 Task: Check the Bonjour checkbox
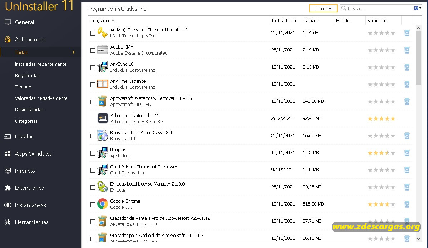pos(93,153)
